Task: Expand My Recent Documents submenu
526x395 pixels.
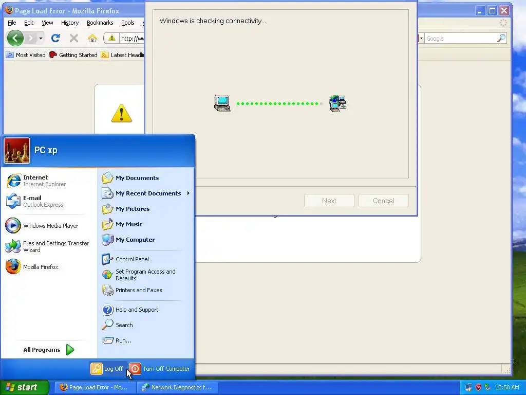Action: [x=146, y=193]
